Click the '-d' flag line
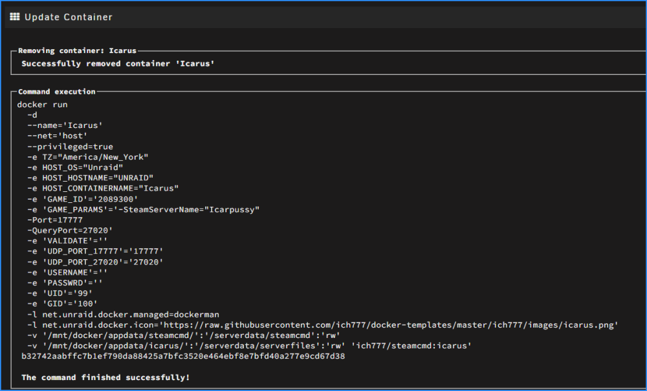 click(x=32, y=115)
